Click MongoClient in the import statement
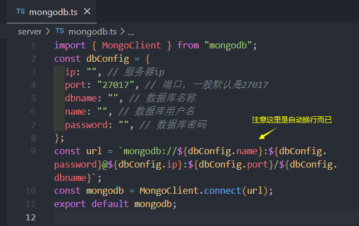Viewport: 359px width, 226px height. coord(131,45)
